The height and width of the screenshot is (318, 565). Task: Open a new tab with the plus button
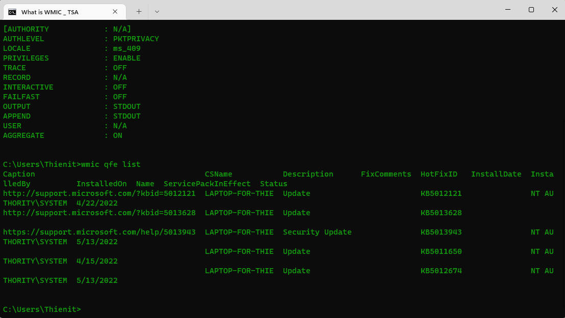[139, 11]
